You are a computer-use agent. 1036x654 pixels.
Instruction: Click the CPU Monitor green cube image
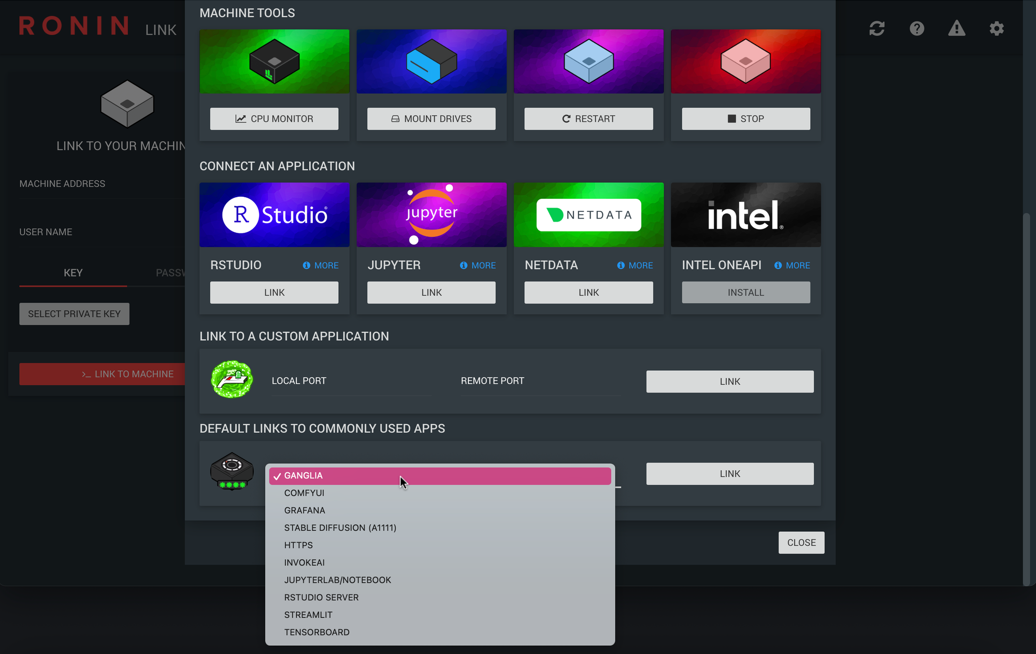(274, 62)
